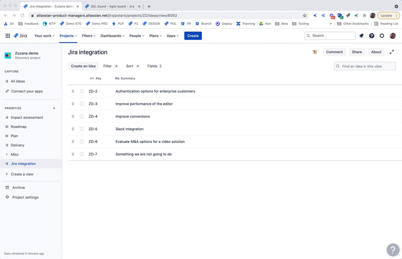
Task: Open a new browser tab with the plus icon
Action: point(149,6)
